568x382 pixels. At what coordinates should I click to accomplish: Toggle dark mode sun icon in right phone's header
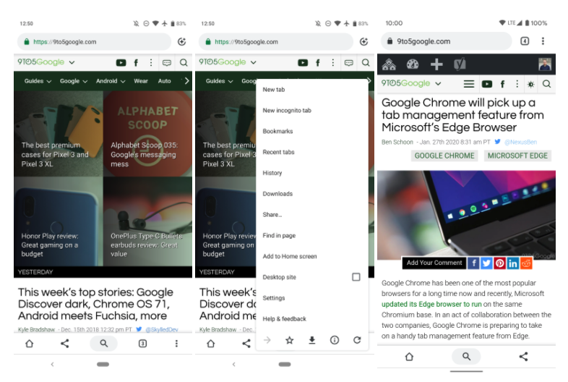coord(530,84)
